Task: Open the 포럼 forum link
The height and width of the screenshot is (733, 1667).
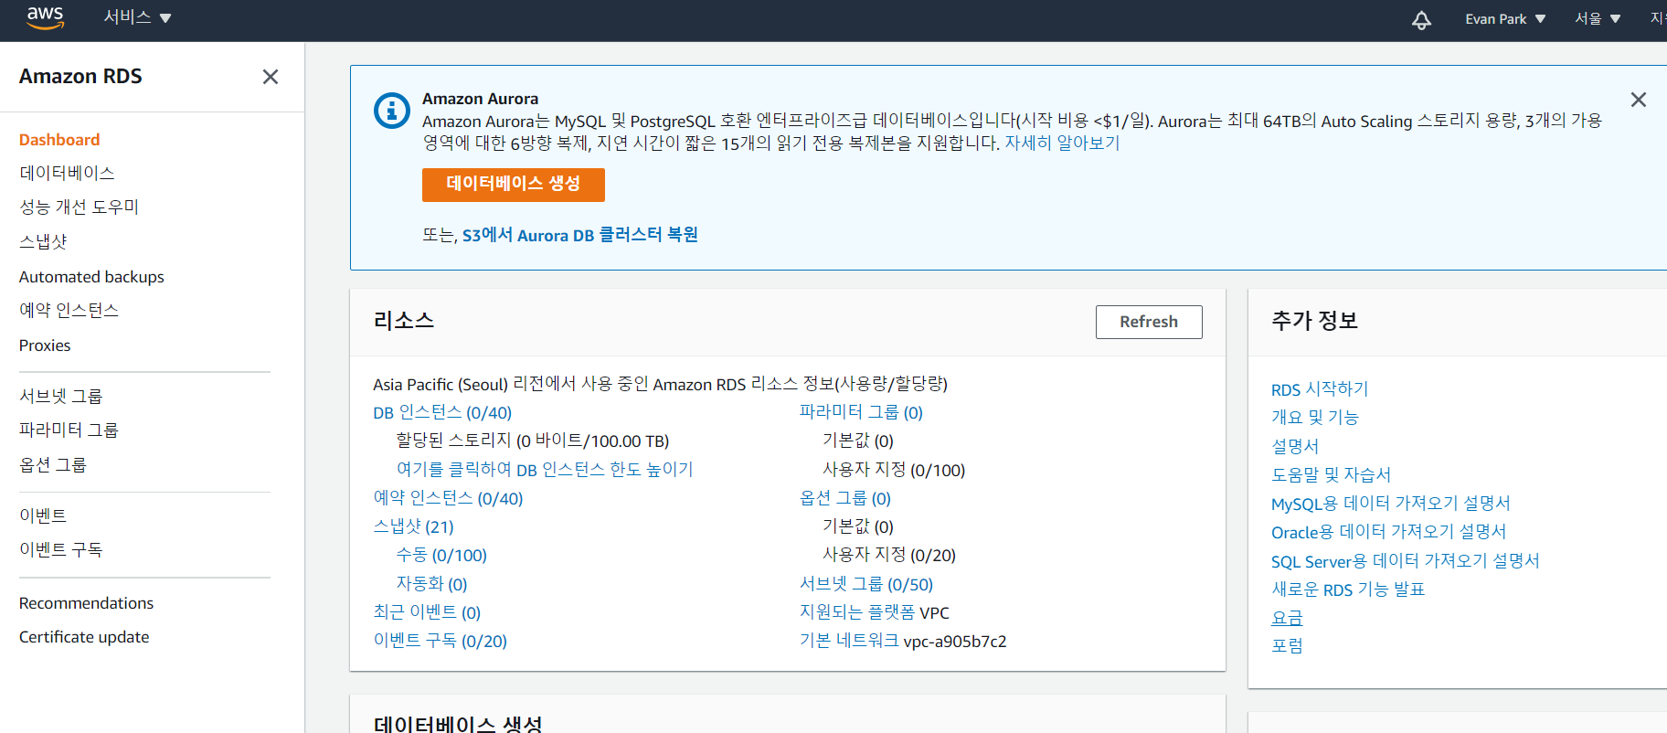Action: pos(1287,646)
